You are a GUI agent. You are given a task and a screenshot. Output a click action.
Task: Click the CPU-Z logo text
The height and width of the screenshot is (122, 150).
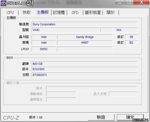[x=11, y=118]
